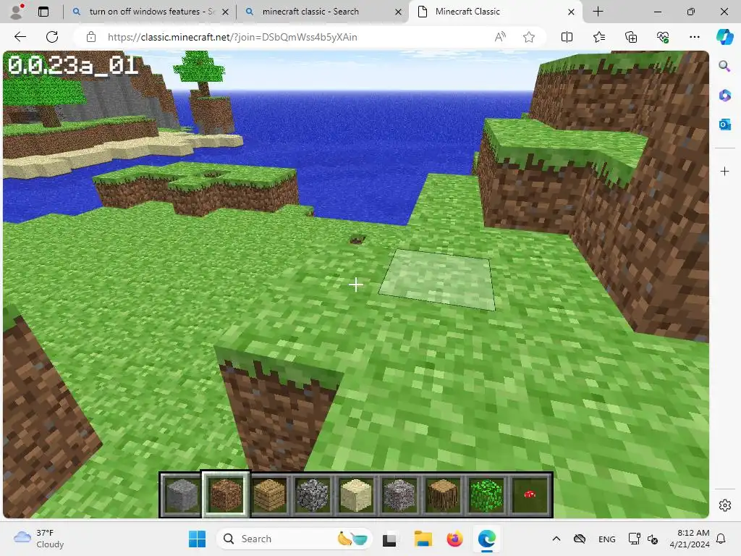Open Microsoft 365 sidebar app

coord(724,96)
